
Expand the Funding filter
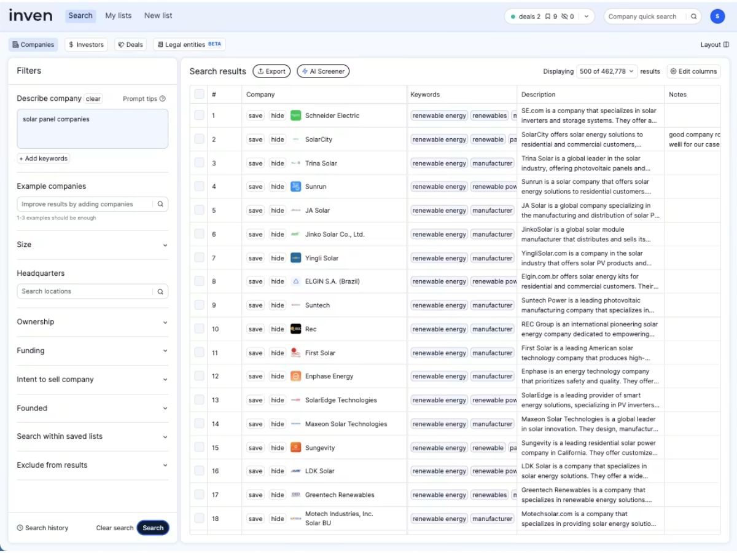(92, 351)
